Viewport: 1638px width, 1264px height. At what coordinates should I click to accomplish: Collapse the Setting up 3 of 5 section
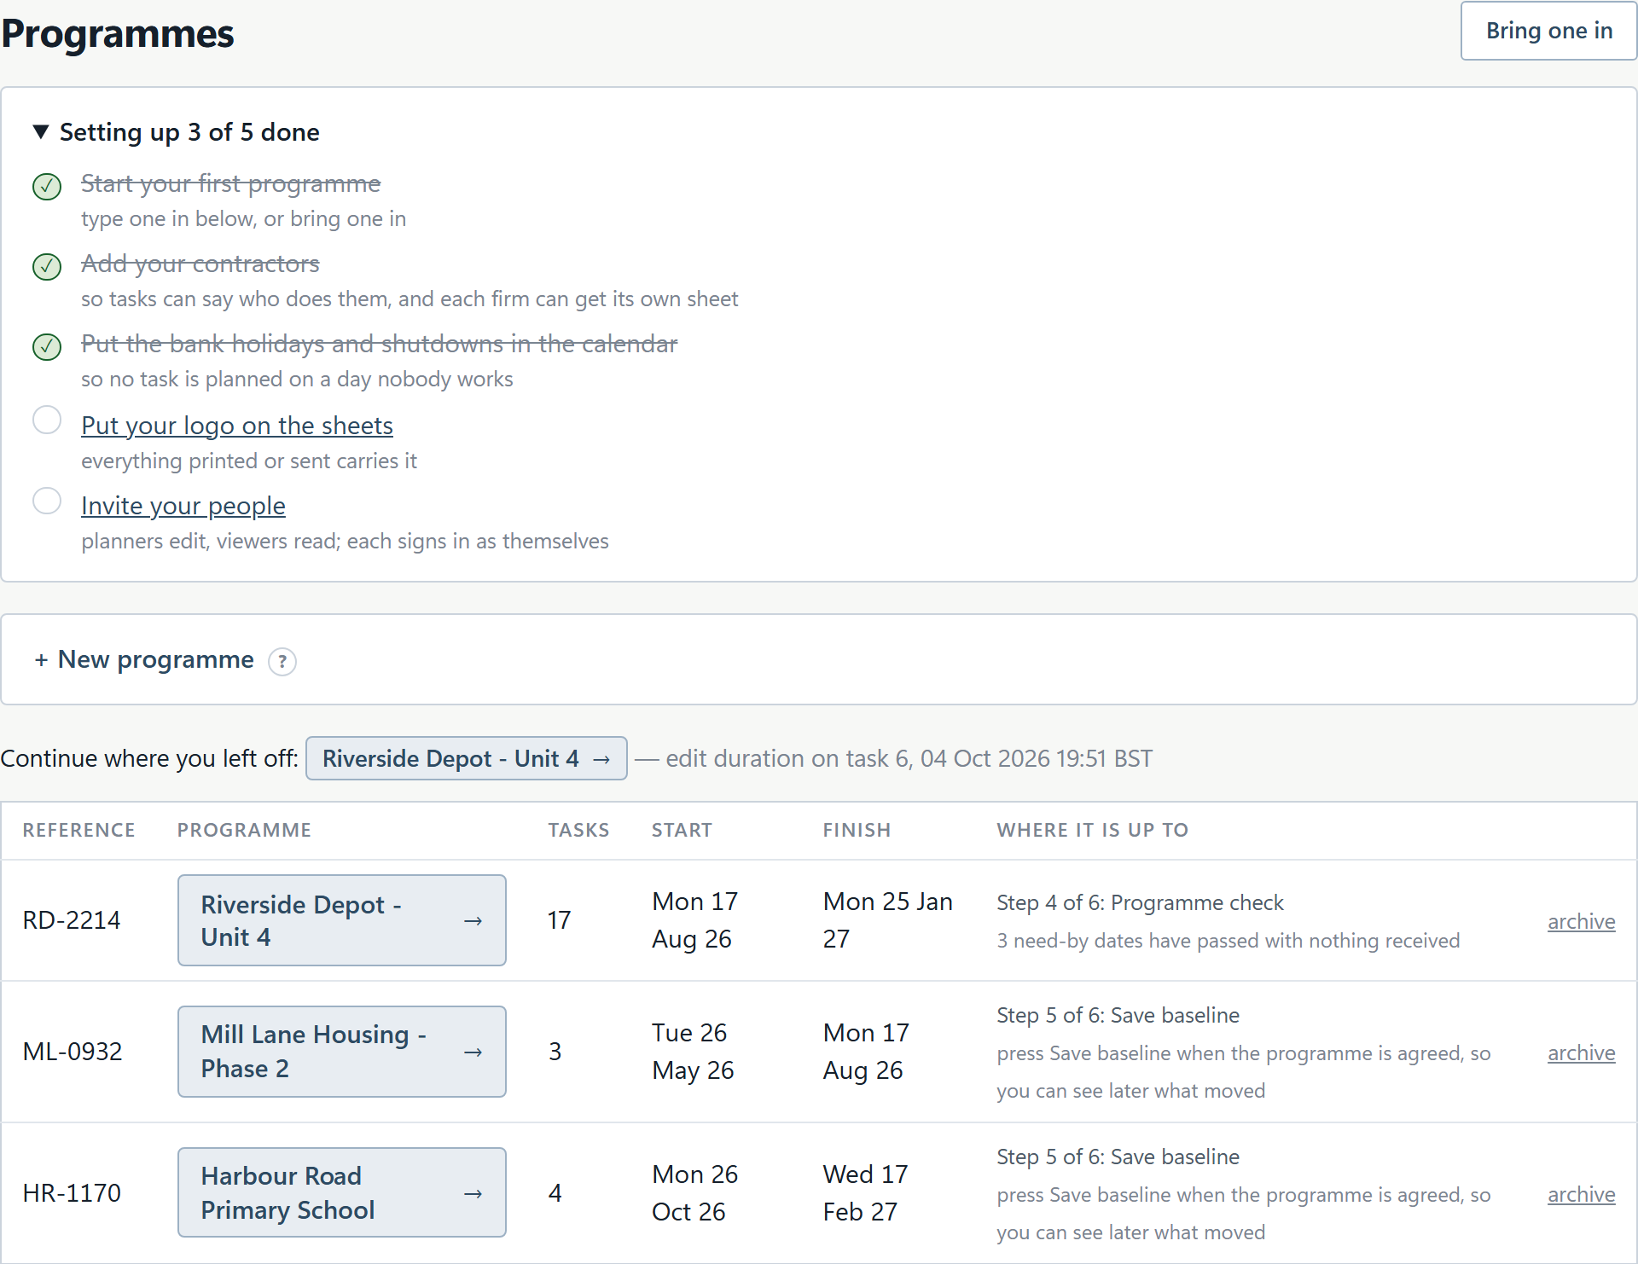click(177, 132)
